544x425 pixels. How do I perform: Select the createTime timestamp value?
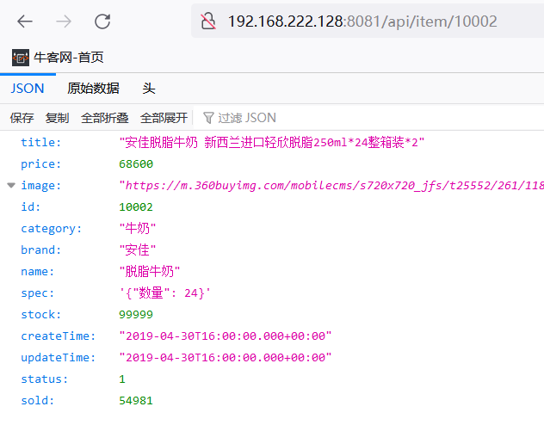coord(226,336)
